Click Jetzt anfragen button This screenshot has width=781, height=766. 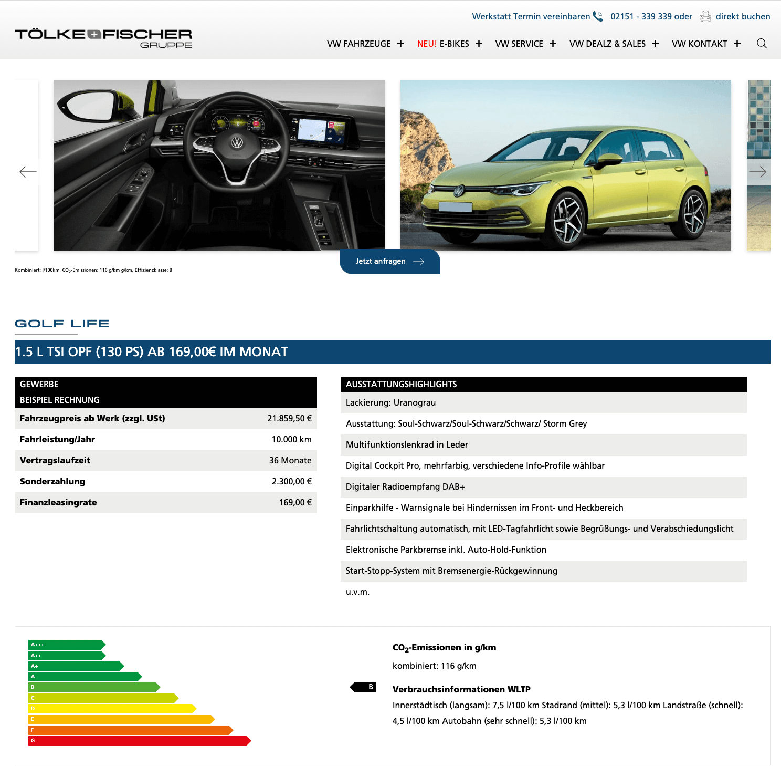pos(390,261)
